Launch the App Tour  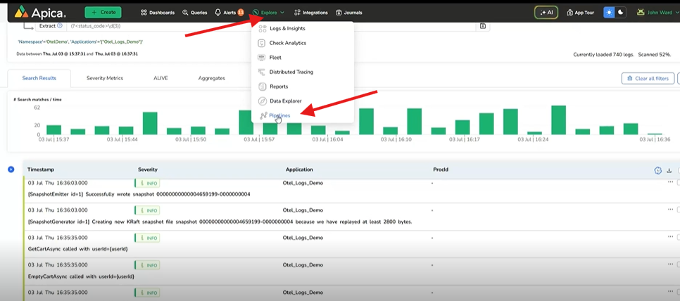(580, 13)
